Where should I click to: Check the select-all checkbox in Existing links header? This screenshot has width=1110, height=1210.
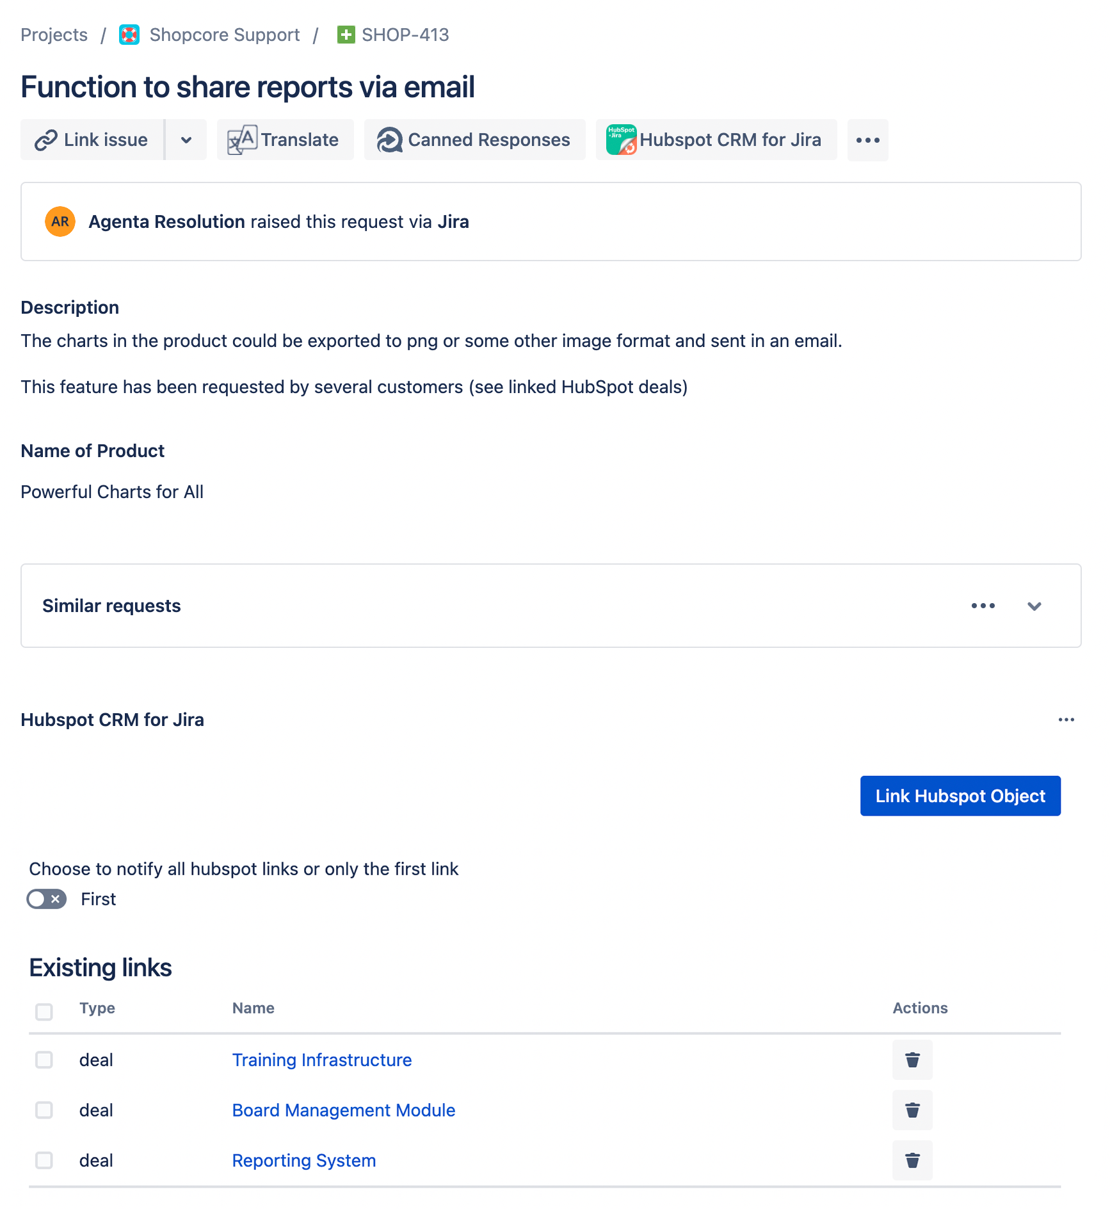44,1012
